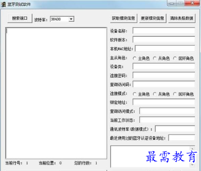Image resolution: width=201 pixels, height=171 pixels.
Task: Click the 搜索端口 button
Action: pyautogui.click(x=20, y=18)
